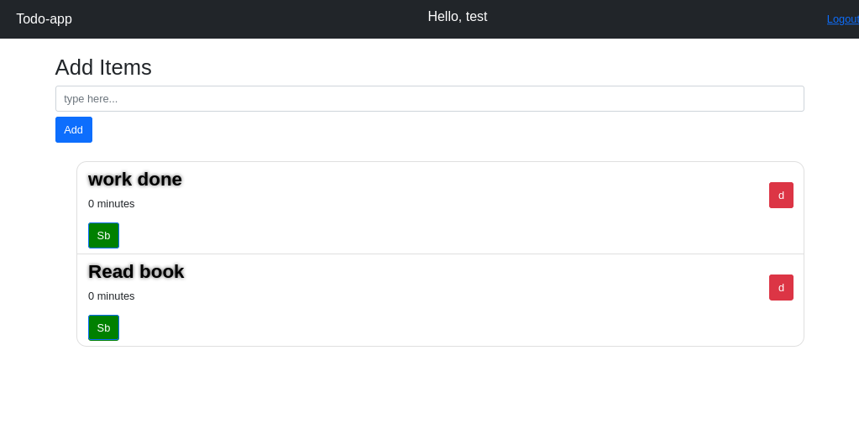Focus the 'type here...' input field
The height and width of the screenshot is (434, 859).
coord(429,99)
